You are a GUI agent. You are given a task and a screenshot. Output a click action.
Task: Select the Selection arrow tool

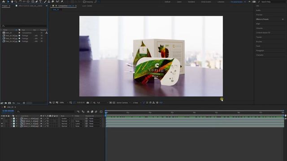[x=8, y=2]
